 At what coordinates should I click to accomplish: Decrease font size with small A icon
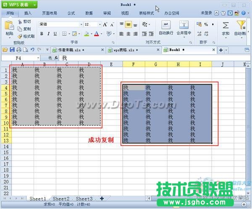pyautogui.click(x=112, y=25)
